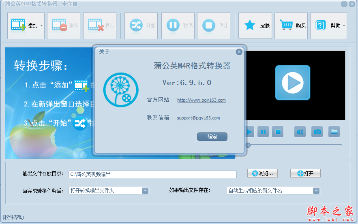Screen dimensions: 358x224
Task: Click the dandelion logo in About dialog
Action: [121, 90]
